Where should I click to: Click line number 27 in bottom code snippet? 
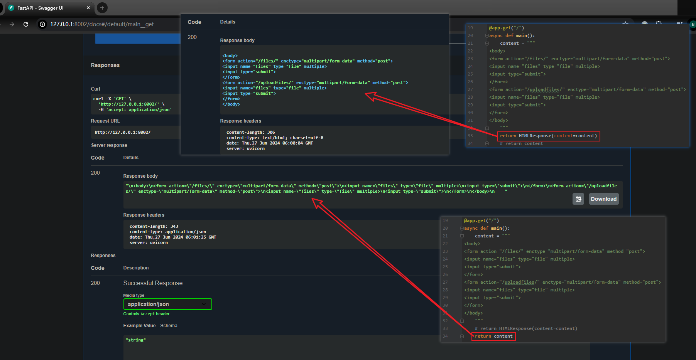pos(445,282)
